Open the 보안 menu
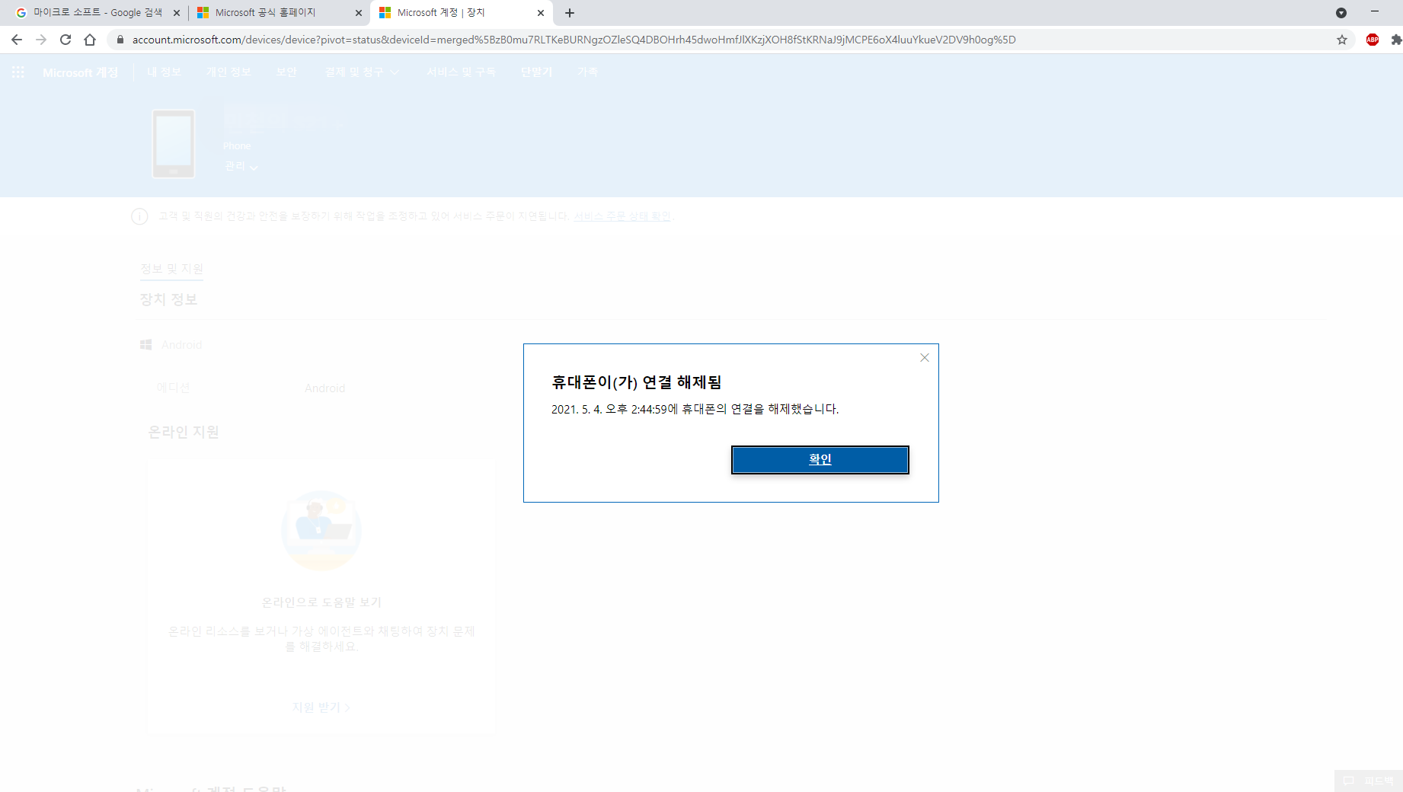 coord(286,72)
